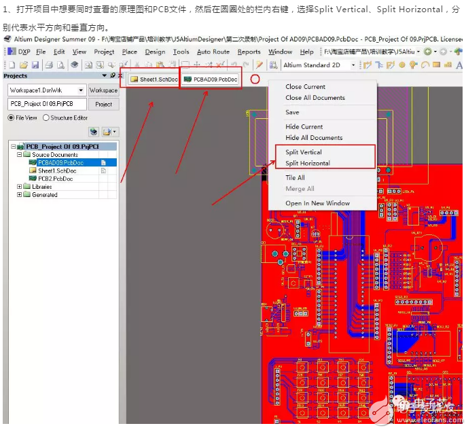466x428 pixels.
Task: Open the Design menu
Action: pyautogui.click(x=155, y=52)
